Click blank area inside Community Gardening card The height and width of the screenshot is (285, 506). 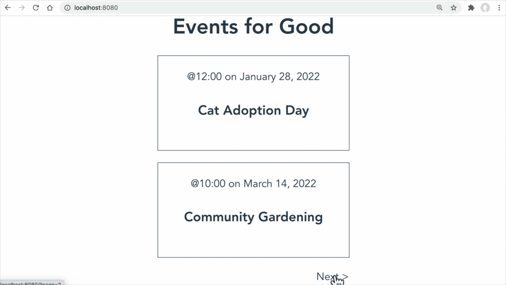(x=253, y=241)
